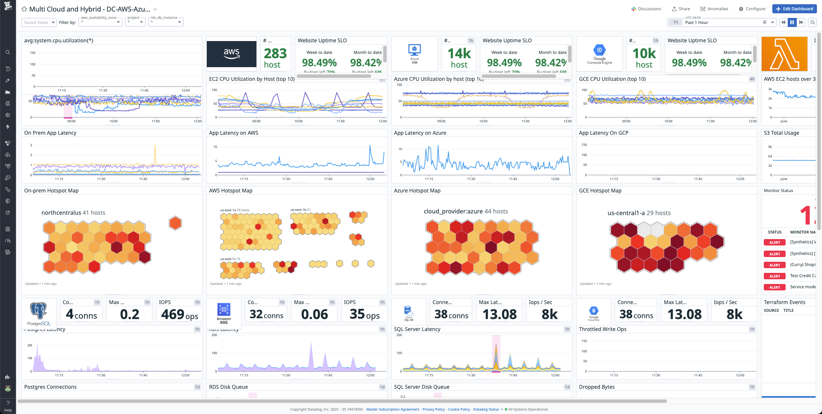Click the fast-forward playback icon near the time picker

pos(801,22)
